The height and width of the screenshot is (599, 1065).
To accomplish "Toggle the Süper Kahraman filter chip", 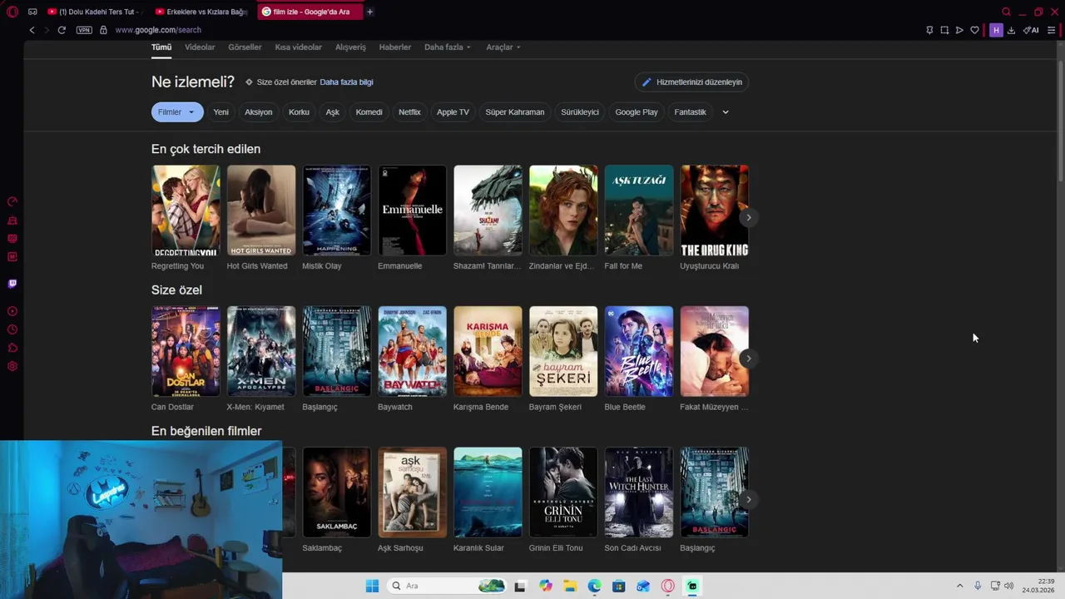I will (x=515, y=112).
